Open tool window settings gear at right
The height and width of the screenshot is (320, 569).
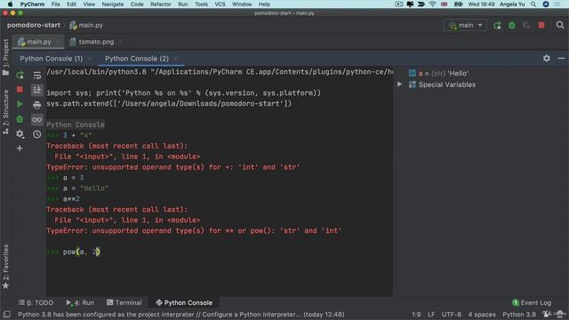tap(547, 58)
